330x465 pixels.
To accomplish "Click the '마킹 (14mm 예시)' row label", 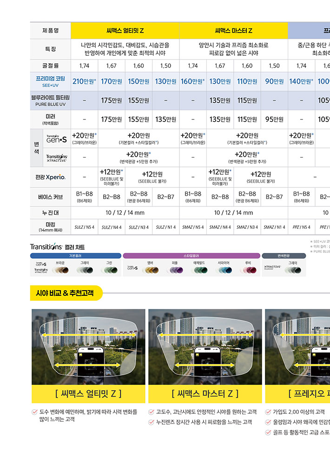I will [x=50, y=227].
